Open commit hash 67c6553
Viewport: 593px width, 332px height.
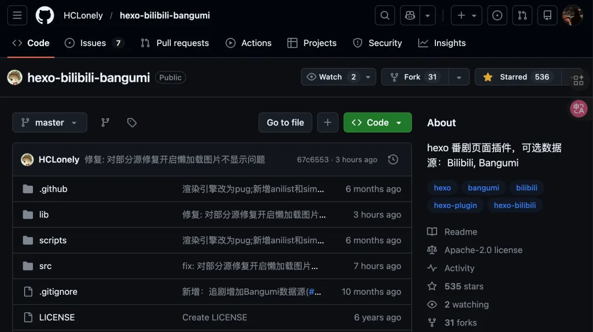313,159
